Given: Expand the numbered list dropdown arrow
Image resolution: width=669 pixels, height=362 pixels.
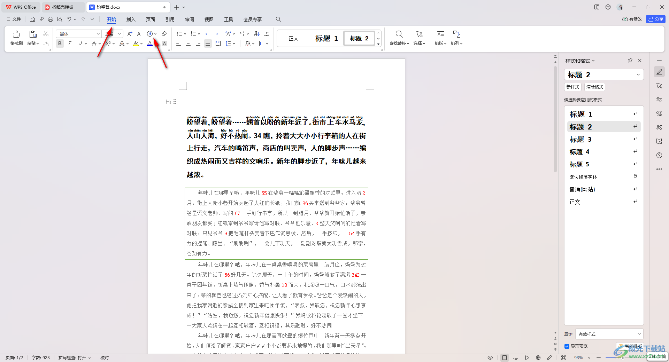Looking at the screenshot, I should (x=199, y=34).
